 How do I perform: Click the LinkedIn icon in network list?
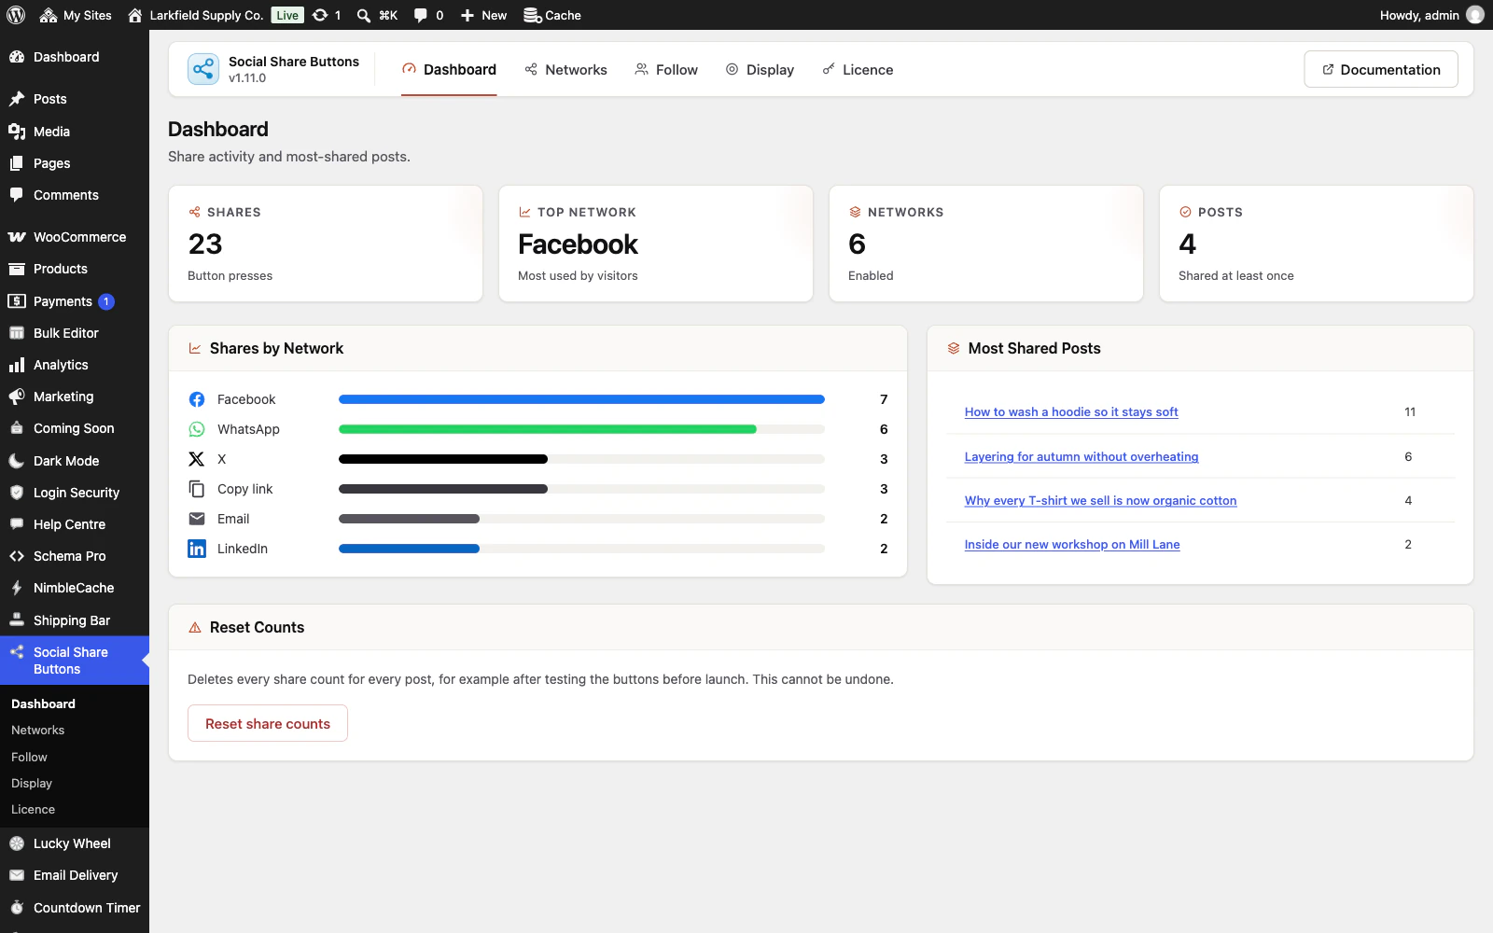point(197,549)
